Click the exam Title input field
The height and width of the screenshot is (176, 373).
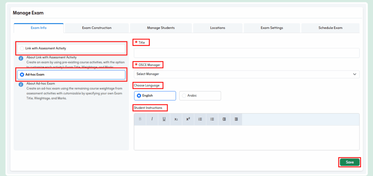(x=246, y=53)
